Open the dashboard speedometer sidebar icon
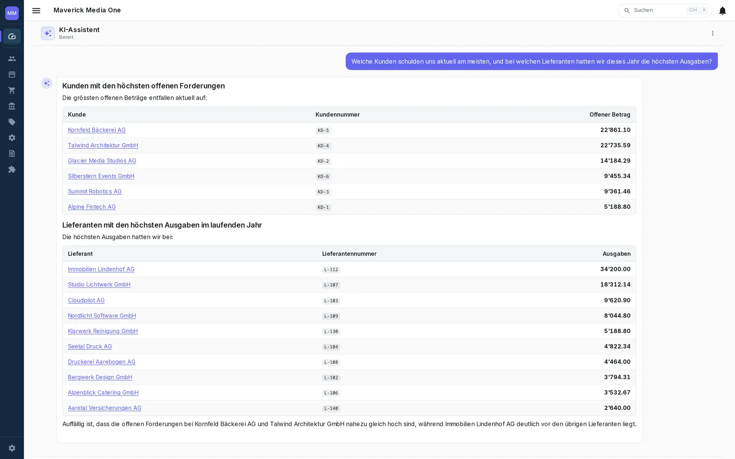Screen dimensions: 735x459 12,36
